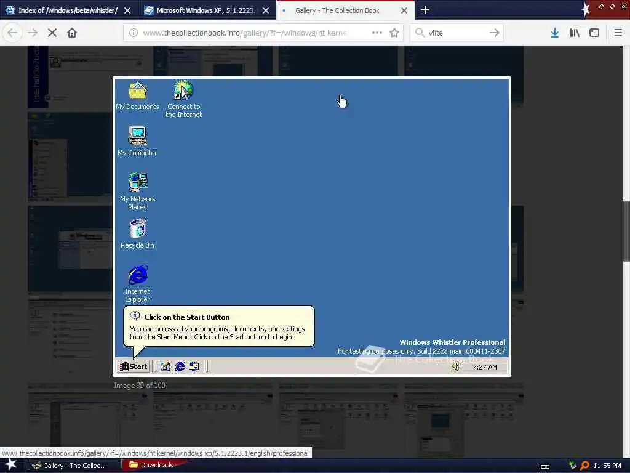Bookmark this page with the star
This screenshot has width=630, height=473.
394,33
